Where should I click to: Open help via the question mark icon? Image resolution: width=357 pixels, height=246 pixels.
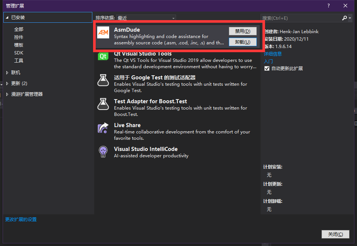pyautogui.click(x=328, y=6)
